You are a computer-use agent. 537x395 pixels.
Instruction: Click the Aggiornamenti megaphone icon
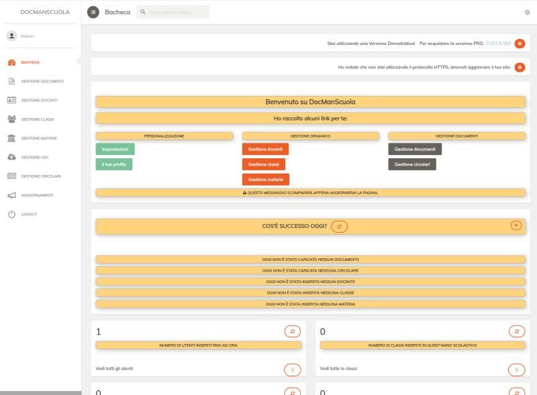click(x=11, y=195)
